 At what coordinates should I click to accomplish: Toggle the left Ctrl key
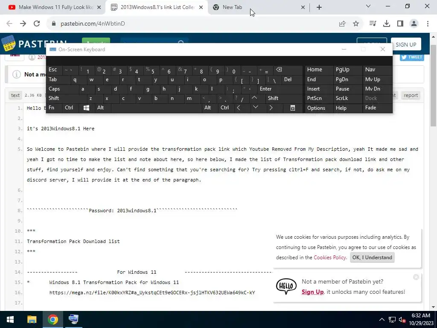click(71, 108)
